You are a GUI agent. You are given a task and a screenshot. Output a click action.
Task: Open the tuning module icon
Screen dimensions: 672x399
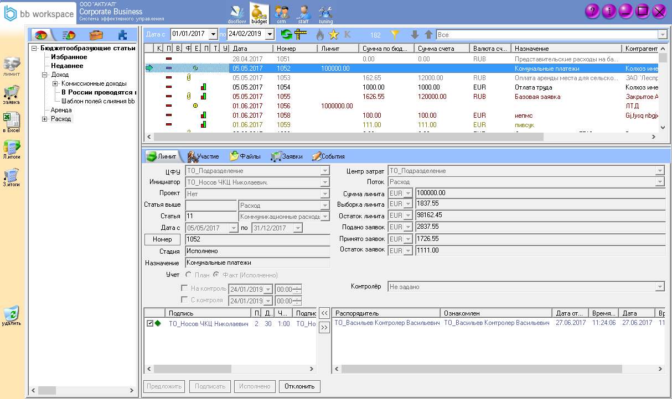click(326, 12)
